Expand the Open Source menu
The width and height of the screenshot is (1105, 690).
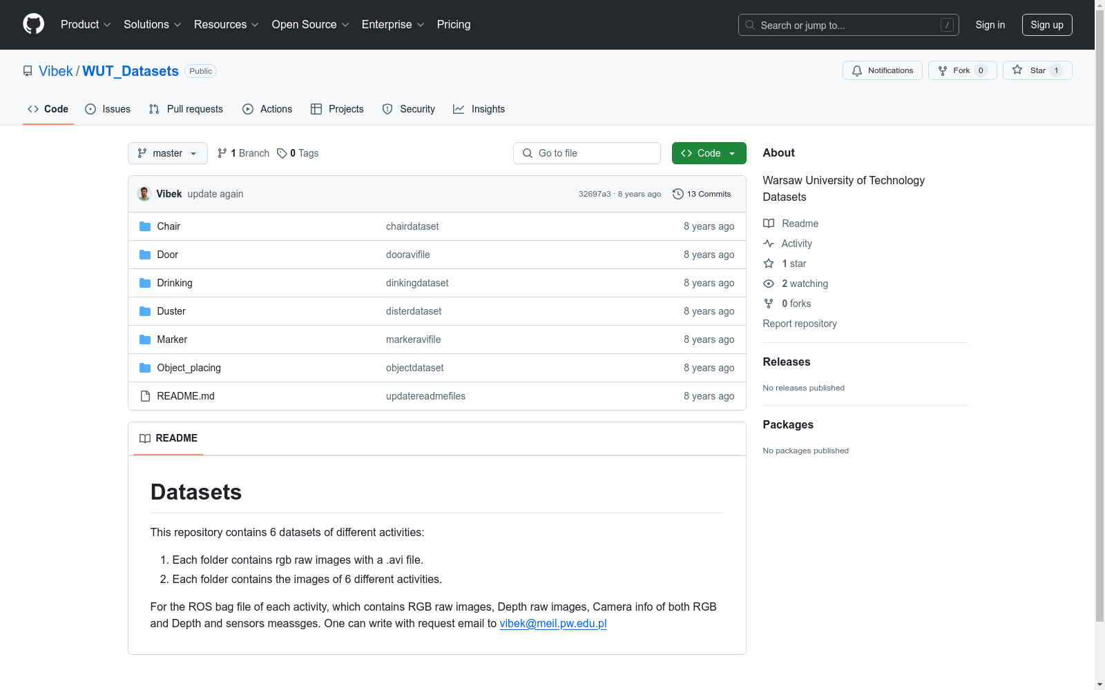(311, 24)
